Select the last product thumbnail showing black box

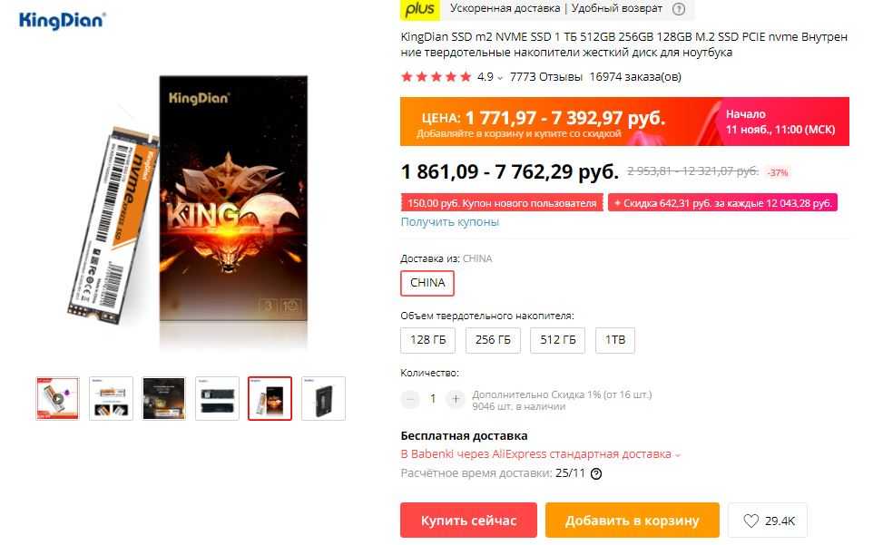tap(323, 398)
